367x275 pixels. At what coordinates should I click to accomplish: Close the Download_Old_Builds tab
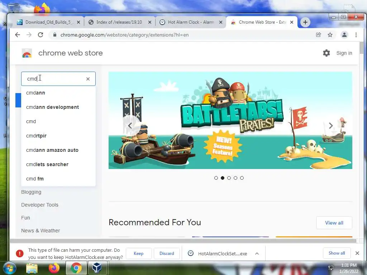[78, 22]
